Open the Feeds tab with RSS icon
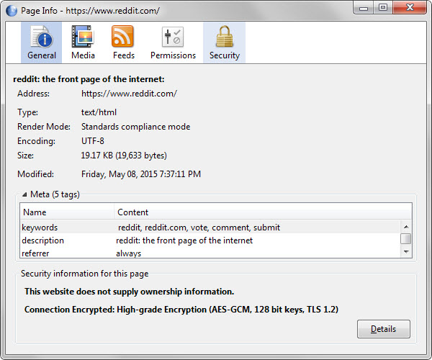This screenshot has height=360, width=432. coord(123,42)
